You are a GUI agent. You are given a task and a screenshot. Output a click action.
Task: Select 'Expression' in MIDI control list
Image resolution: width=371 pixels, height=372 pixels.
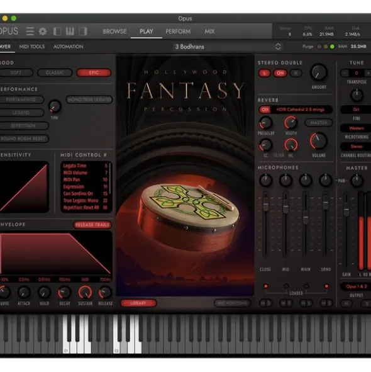tap(85, 187)
